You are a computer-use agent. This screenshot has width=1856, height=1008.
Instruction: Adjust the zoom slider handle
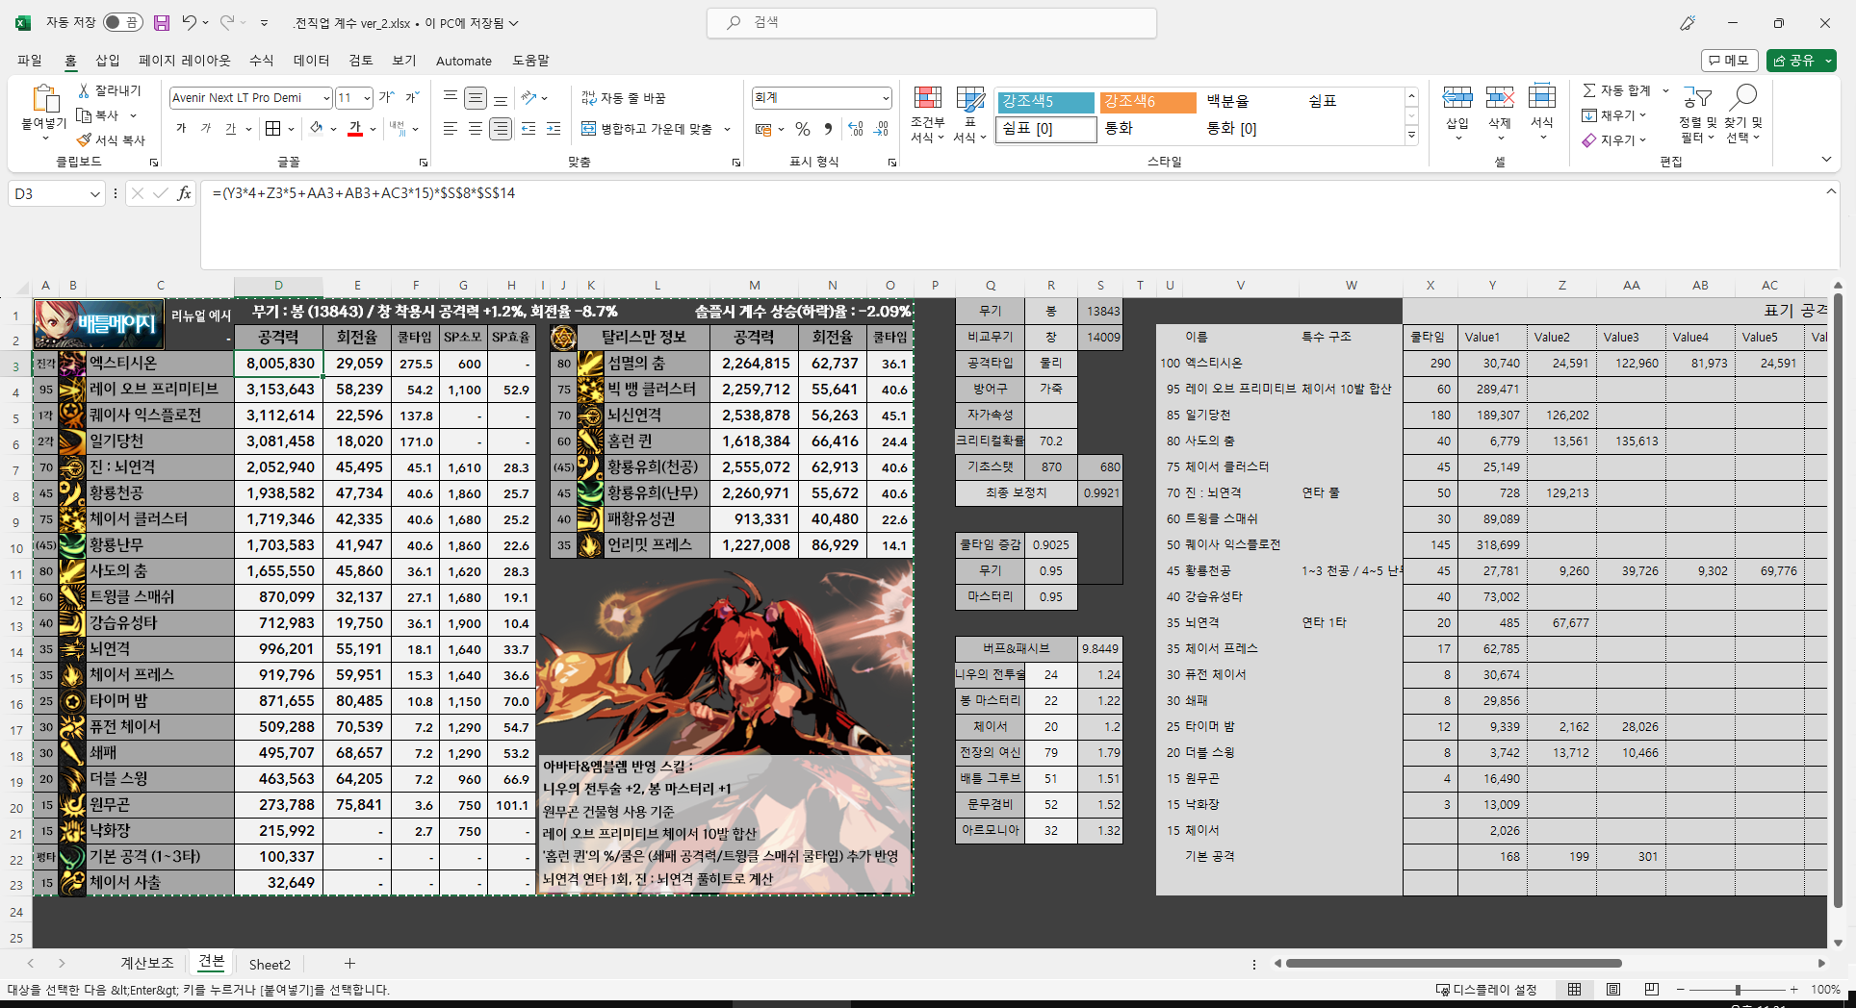coord(1738,989)
